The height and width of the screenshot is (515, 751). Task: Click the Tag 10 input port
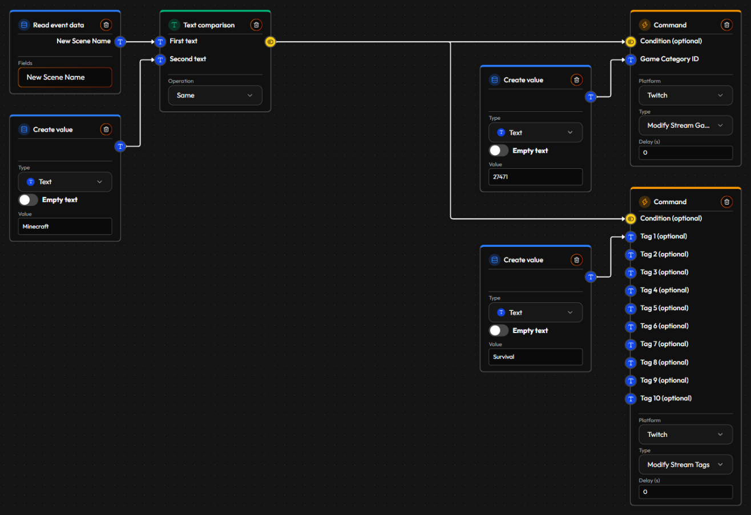(631, 398)
